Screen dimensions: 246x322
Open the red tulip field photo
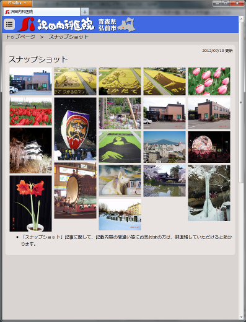click(30, 111)
